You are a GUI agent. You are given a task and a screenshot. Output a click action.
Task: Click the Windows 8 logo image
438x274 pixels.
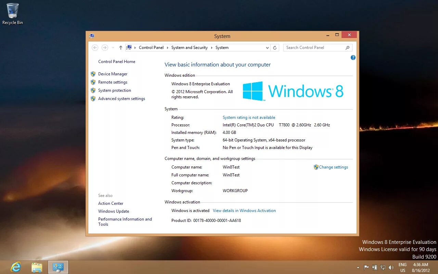point(293,91)
